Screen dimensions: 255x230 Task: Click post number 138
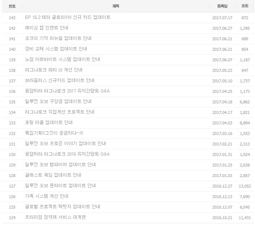12,70
